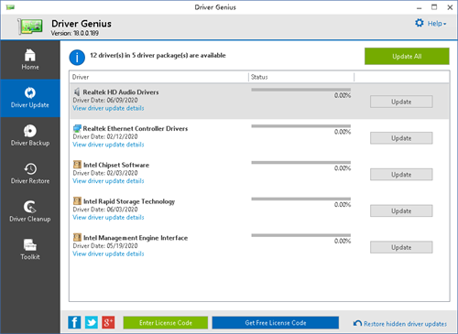View update details for Realtek Ethernet Controller
This screenshot has height=334, width=458.
(108, 145)
